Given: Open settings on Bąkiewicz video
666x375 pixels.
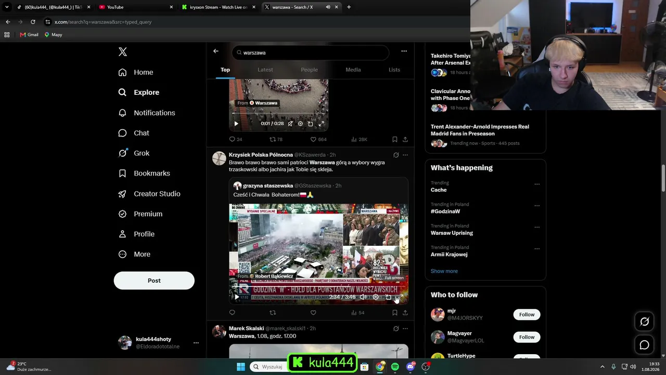Looking at the screenshot, I should [x=376, y=297].
